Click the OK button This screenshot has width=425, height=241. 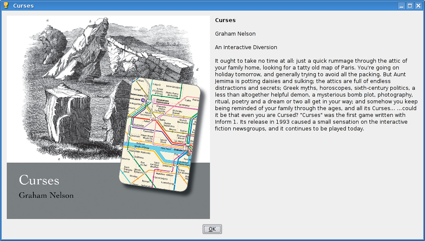(212, 229)
